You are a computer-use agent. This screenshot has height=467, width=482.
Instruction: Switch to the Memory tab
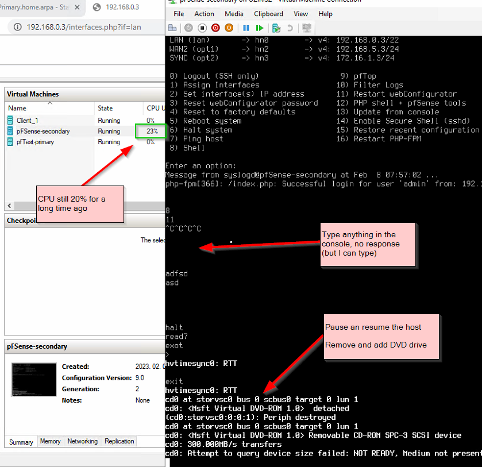pos(50,441)
